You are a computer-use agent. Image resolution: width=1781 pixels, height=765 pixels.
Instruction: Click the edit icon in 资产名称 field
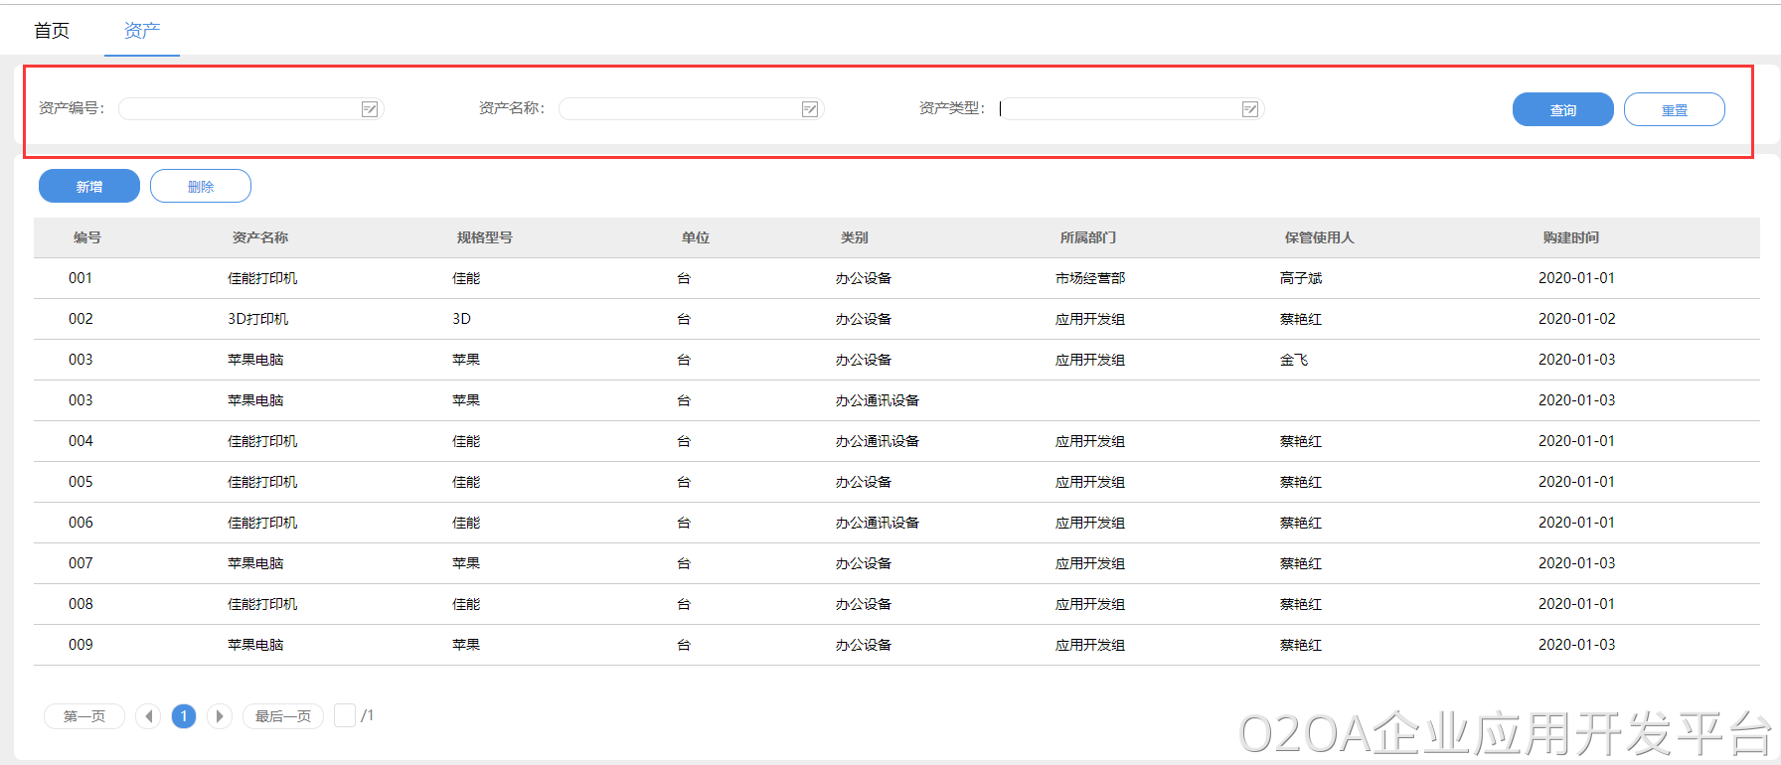(x=810, y=109)
